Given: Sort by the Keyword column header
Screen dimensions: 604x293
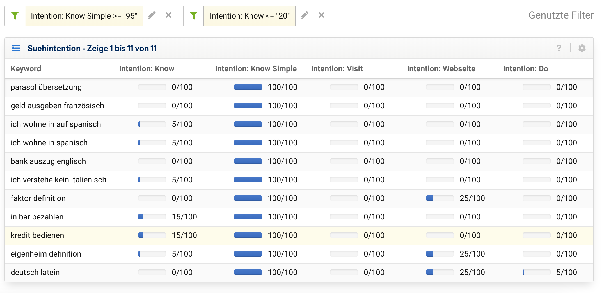Looking at the screenshot, I should (x=26, y=69).
